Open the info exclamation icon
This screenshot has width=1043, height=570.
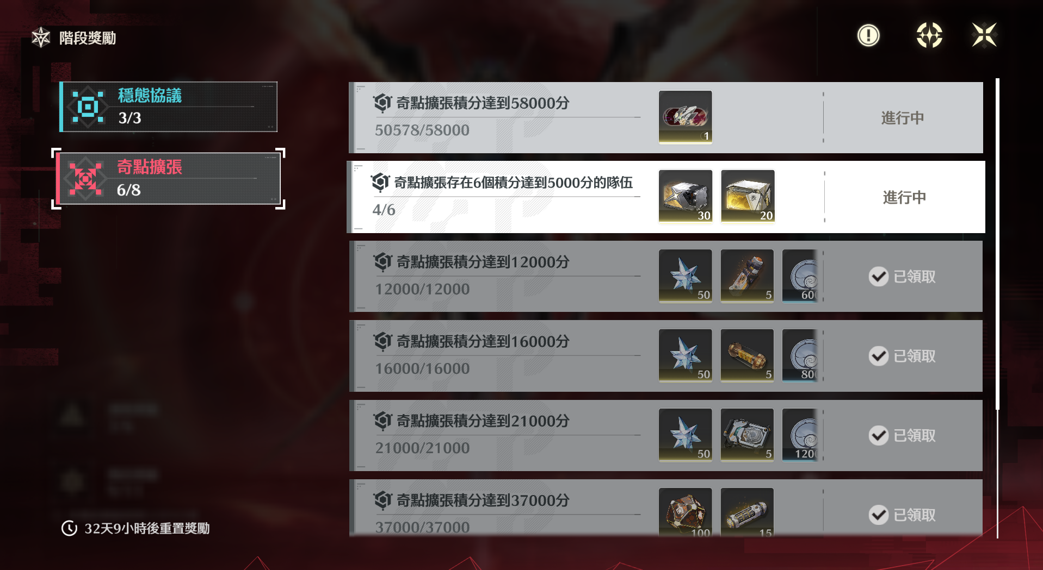pos(868,36)
